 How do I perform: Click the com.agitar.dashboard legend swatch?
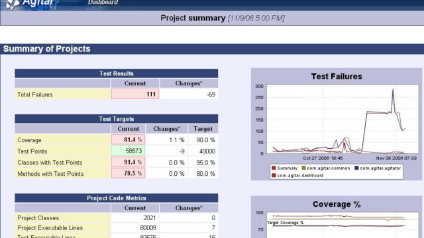(274, 175)
